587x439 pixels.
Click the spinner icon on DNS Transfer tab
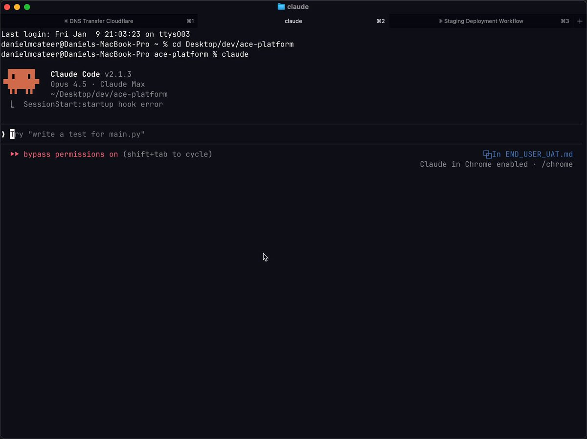(x=66, y=21)
